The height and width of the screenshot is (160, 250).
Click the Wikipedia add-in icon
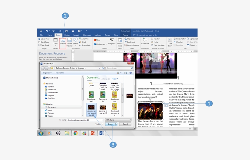pos(112,41)
